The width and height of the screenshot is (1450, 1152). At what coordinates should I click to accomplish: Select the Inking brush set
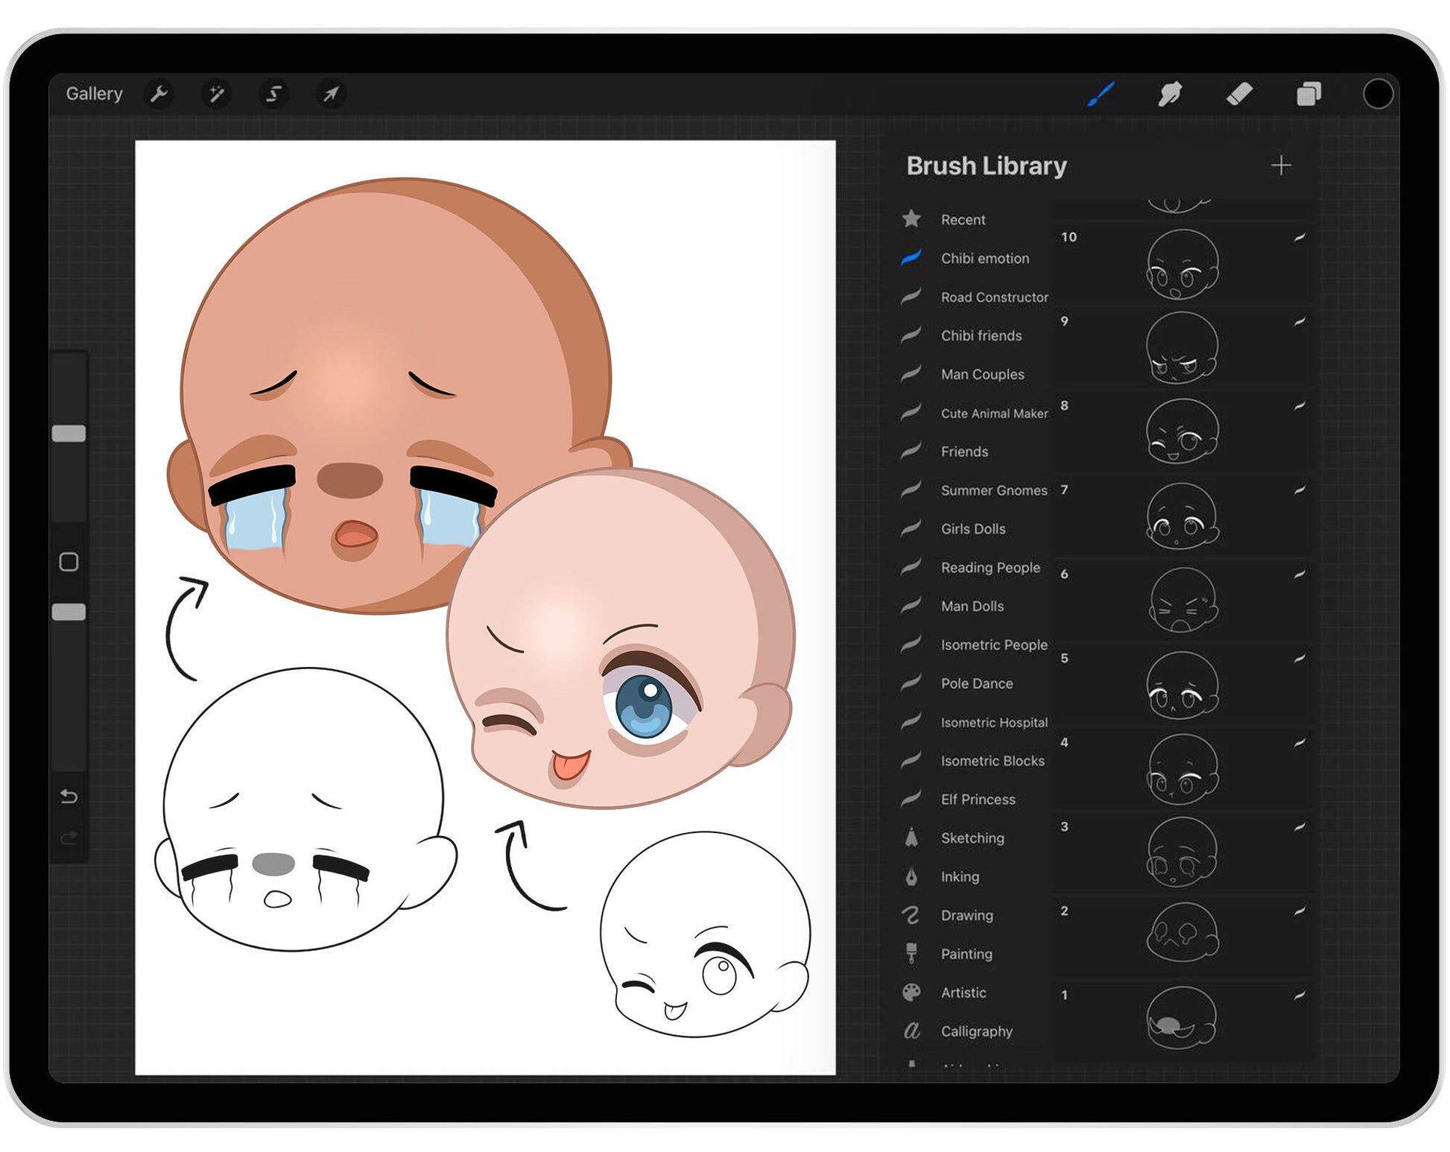[960, 877]
